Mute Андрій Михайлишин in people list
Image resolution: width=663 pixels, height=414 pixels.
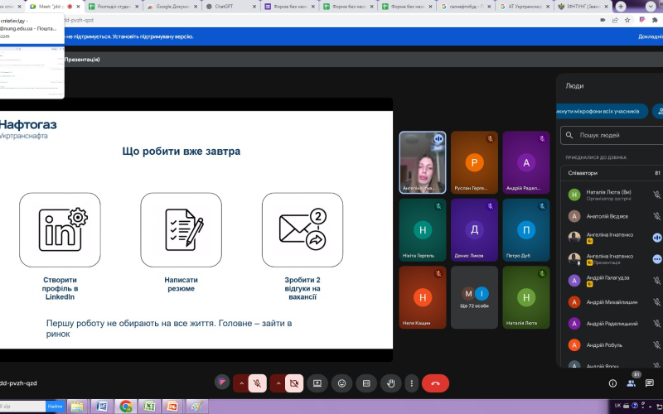coord(656,302)
